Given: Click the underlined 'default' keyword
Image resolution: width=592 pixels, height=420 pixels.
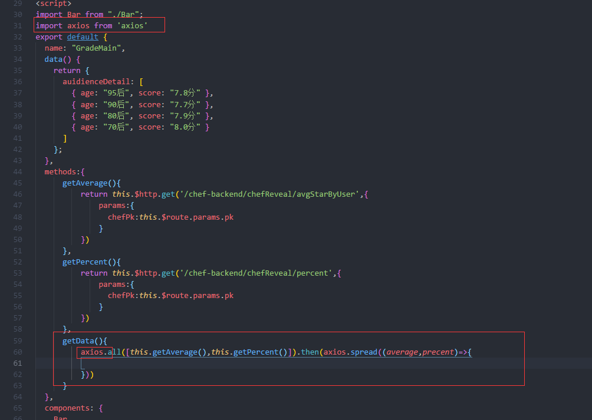Looking at the screenshot, I should point(83,37).
